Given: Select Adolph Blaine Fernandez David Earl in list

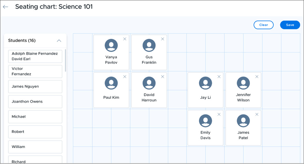Looking at the screenshot, I should point(35,56).
